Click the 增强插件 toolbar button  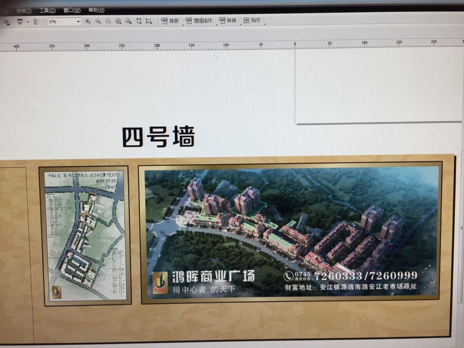(199, 21)
